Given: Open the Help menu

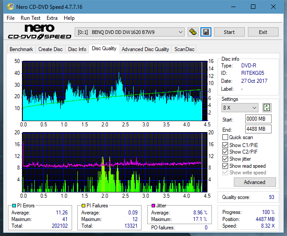Looking at the screenshot, I should tap(69, 18).
